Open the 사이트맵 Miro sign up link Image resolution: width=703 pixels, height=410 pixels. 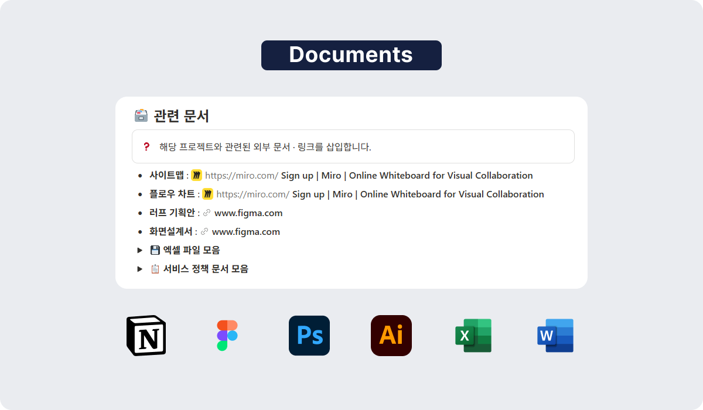click(x=407, y=175)
